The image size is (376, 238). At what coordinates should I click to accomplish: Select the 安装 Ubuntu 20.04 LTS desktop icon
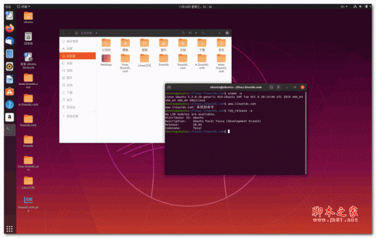28,61
